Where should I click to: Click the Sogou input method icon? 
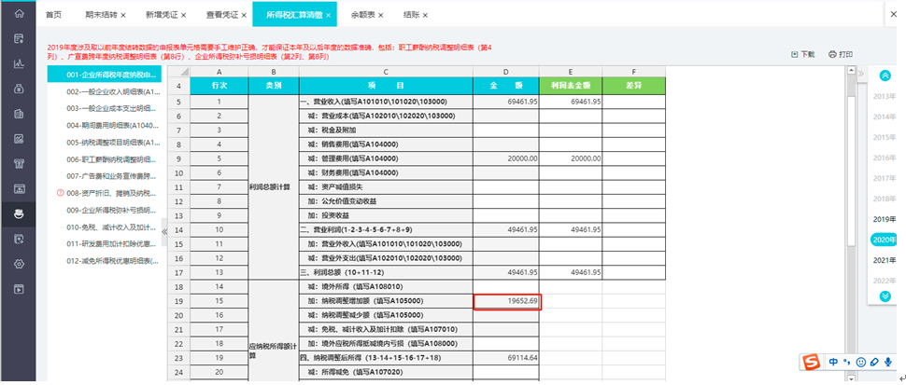point(813,362)
